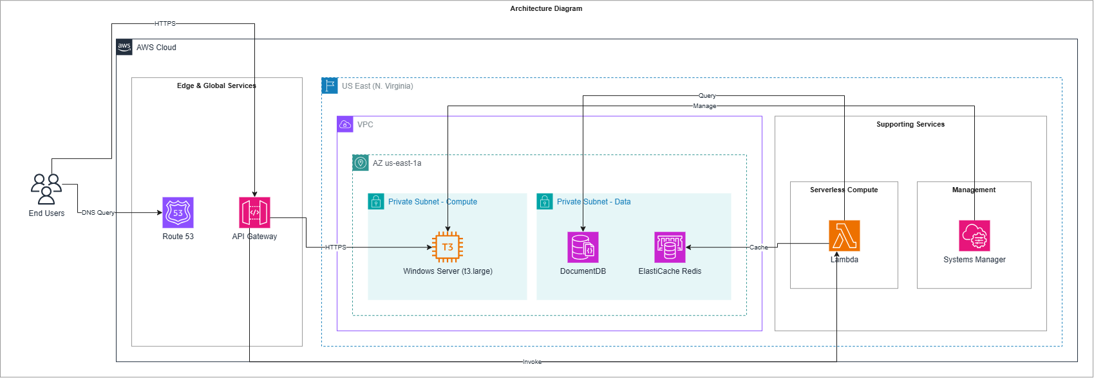Select the Route 53 label text
Screen dimensions: 1094x378
(x=178, y=237)
